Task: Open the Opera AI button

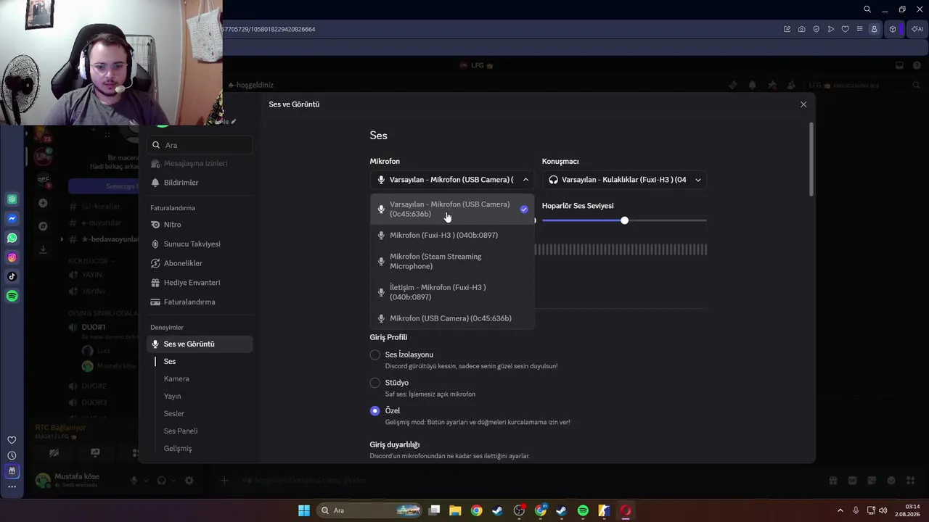Action: 917,29
